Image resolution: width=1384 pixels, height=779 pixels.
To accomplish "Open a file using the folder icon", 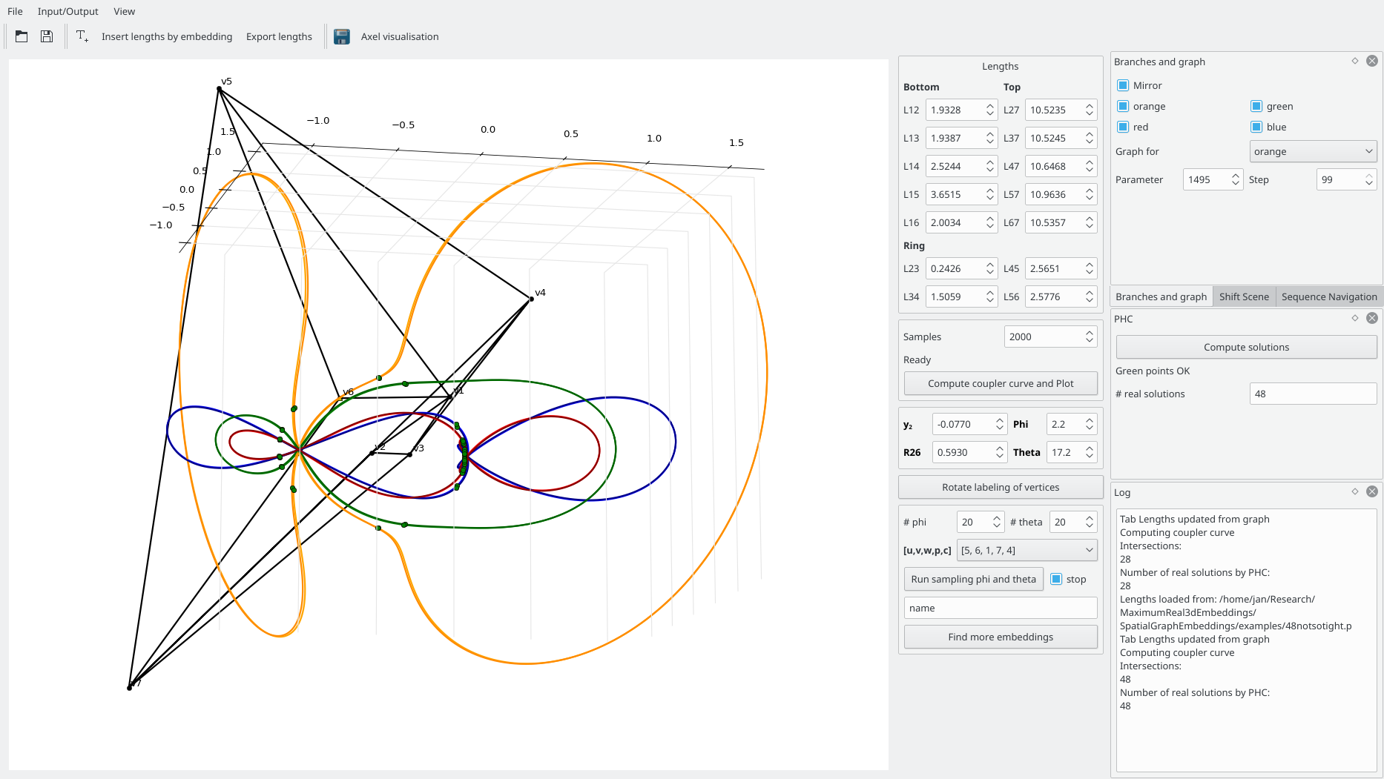I will (x=21, y=36).
